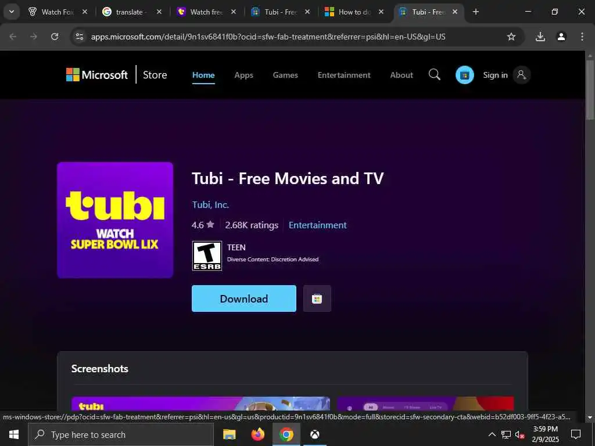Click the scrollbar down arrow
Viewport: 595px width, 446px height.
point(590,417)
